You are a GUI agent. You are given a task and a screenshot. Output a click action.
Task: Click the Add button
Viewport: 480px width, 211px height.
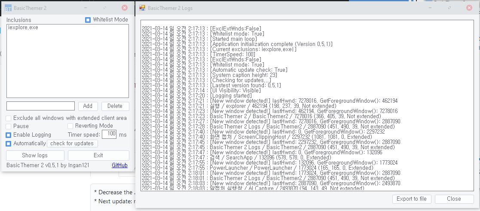[x=88, y=106]
